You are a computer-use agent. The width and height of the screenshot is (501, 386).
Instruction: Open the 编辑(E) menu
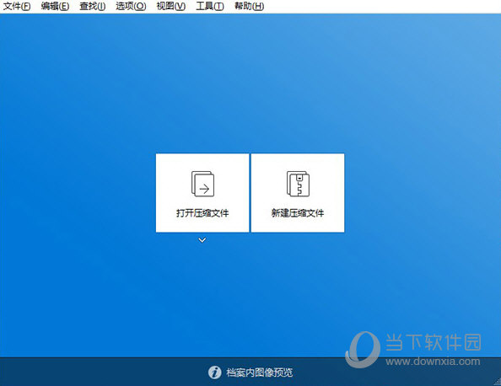pos(55,6)
